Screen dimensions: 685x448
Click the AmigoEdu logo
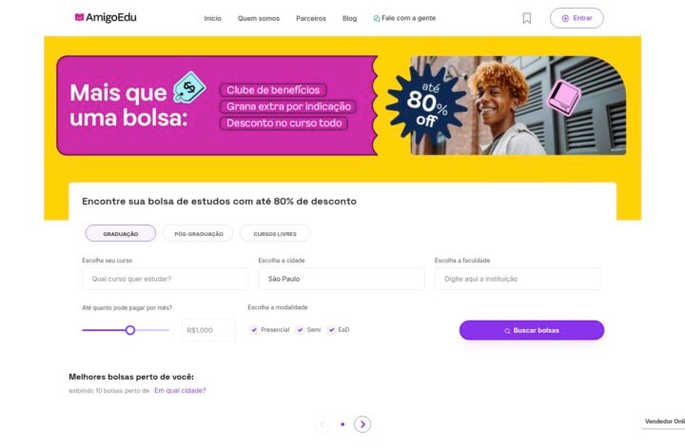[106, 17]
